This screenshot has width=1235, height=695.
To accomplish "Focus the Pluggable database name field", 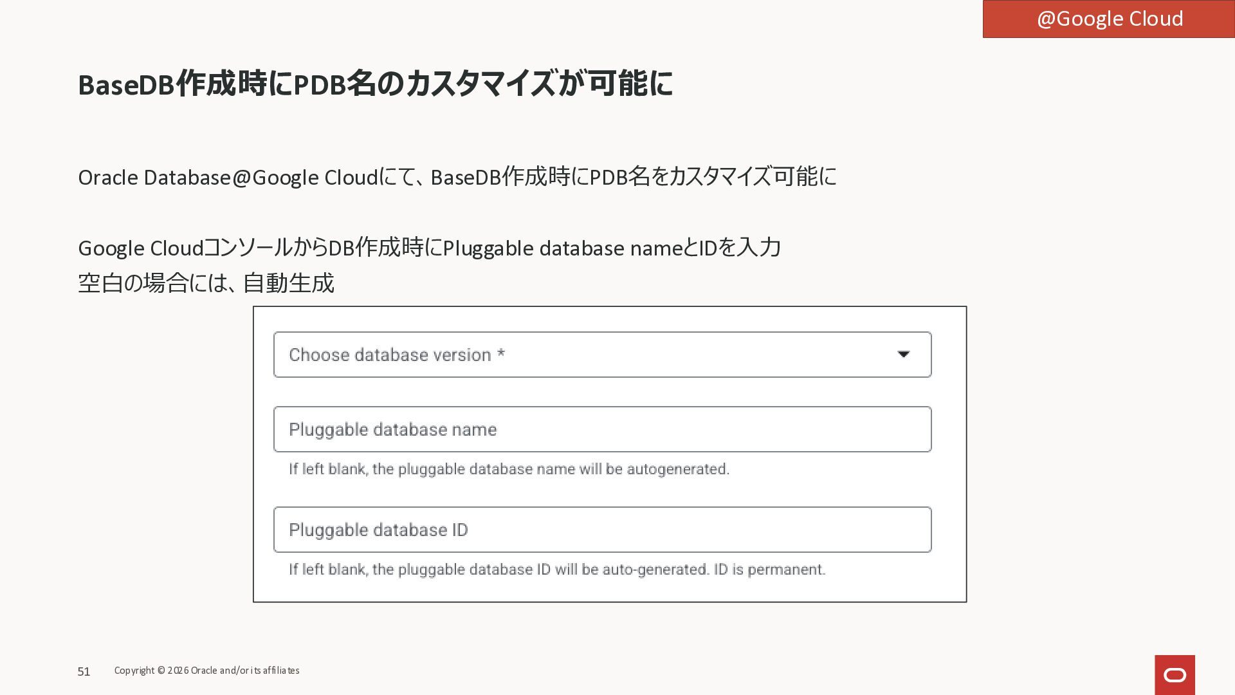I will point(602,429).
